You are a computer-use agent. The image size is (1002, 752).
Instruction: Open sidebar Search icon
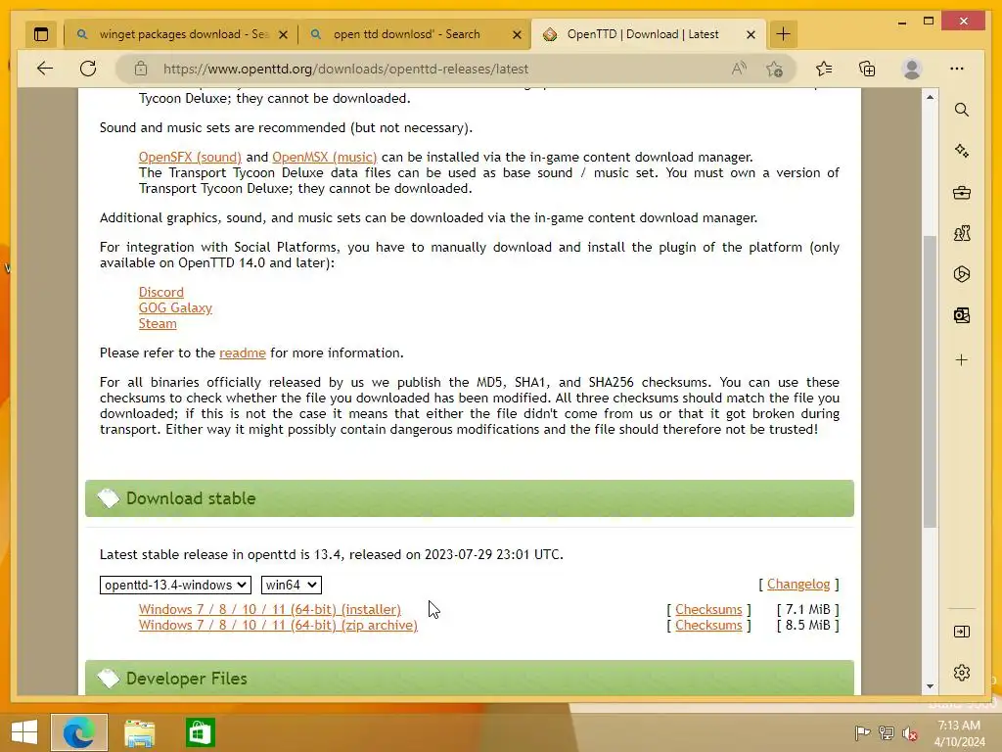point(962,110)
